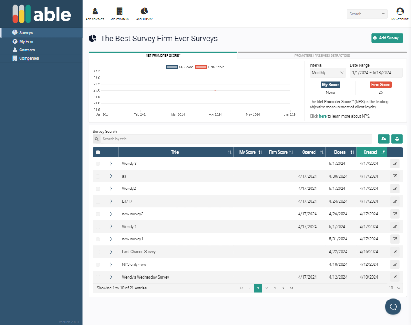Edit the Wendy 3 survey
The width and height of the screenshot is (411, 325).
pyautogui.click(x=395, y=164)
